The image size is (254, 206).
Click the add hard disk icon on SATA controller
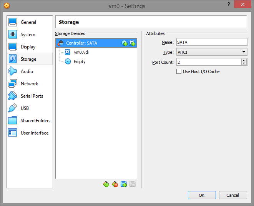coord(132,43)
